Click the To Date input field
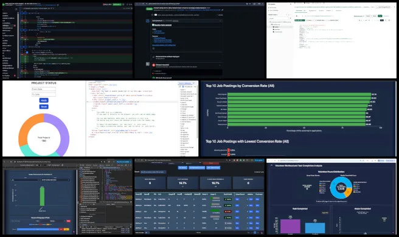Screen dimensions: 399x237 coord(44,94)
